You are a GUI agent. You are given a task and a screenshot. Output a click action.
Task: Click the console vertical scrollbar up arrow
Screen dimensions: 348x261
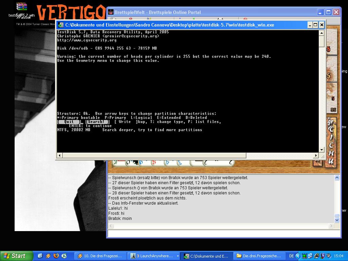tap(321, 33)
